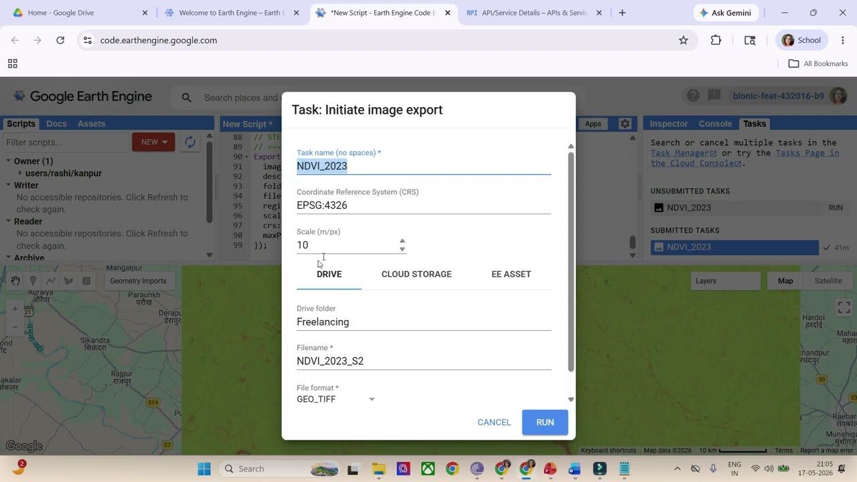Open PowerPoint from the taskbar
The height and width of the screenshot is (482, 857).
click(550, 469)
